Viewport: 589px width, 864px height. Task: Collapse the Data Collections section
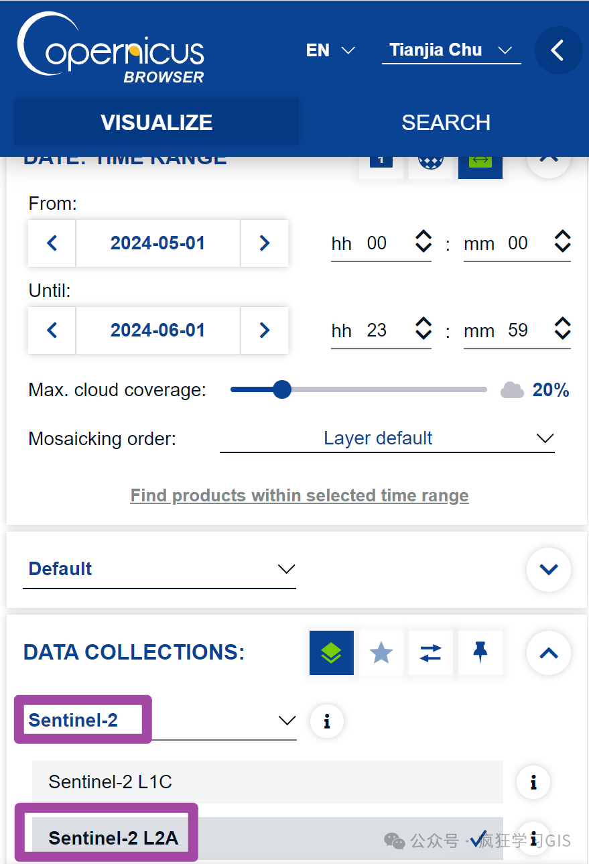(549, 652)
